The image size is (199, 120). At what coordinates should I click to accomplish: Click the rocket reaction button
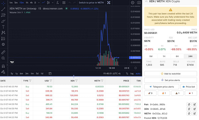point(150,93)
